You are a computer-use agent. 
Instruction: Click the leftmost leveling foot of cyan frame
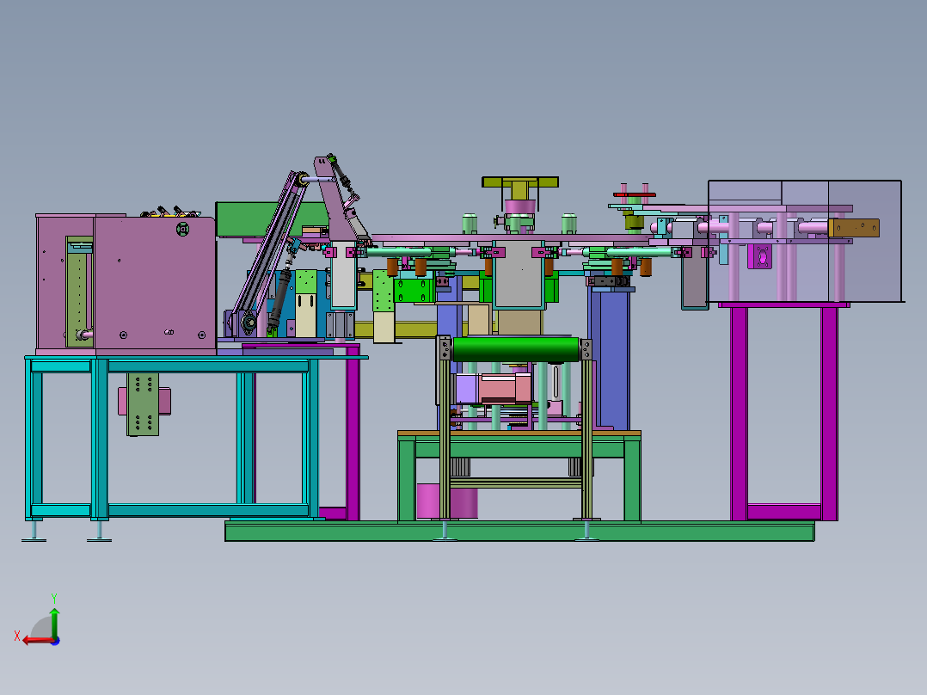[x=34, y=533]
